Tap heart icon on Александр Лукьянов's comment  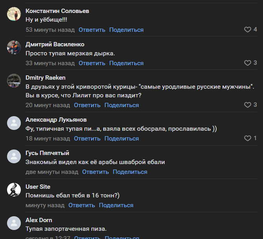(x=247, y=138)
